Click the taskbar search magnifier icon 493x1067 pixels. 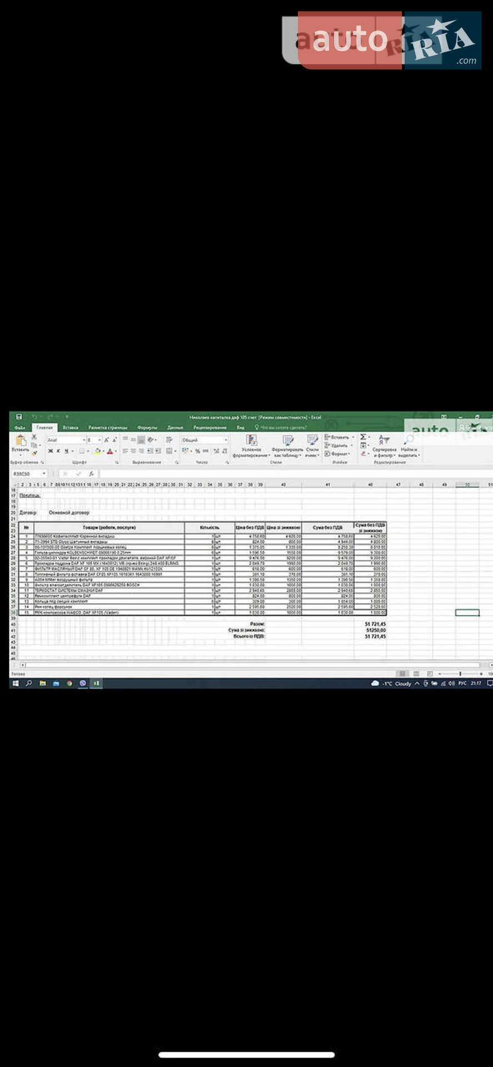tap(29, 684)
